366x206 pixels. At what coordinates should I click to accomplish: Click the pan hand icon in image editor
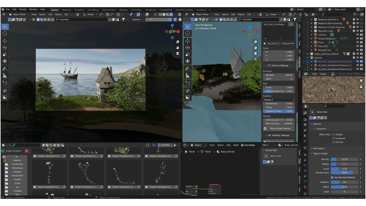[361, 87]
